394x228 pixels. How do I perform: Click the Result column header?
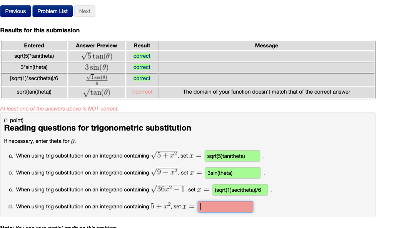(142, 45)
